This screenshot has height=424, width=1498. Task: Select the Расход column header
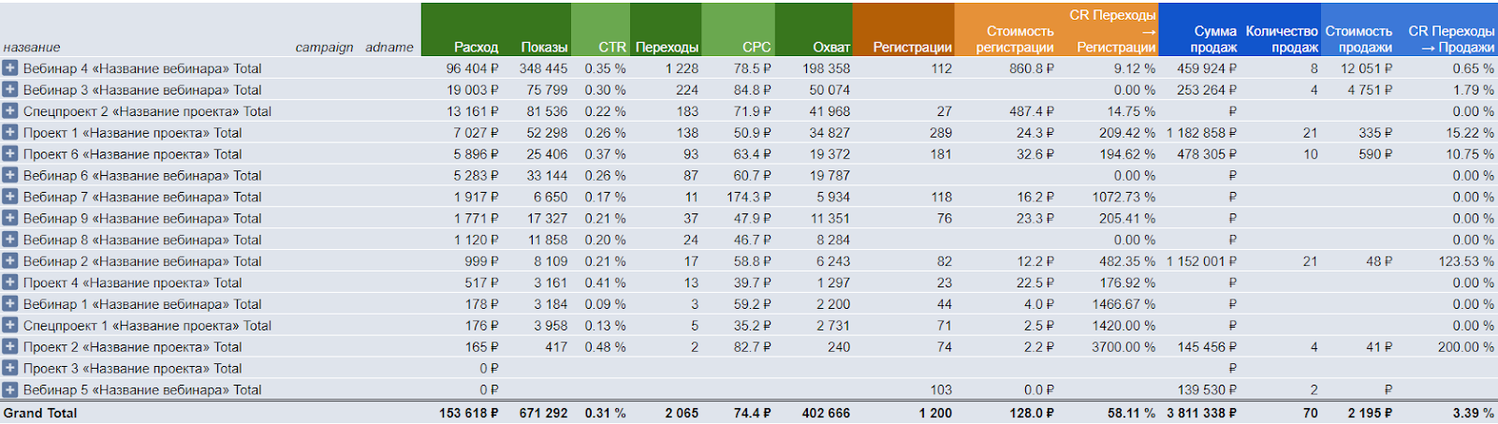tap(476, 47)
